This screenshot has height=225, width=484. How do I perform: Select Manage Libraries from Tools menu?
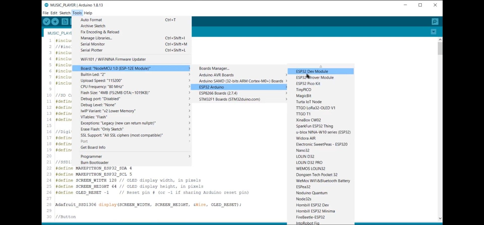pos(96,38)
